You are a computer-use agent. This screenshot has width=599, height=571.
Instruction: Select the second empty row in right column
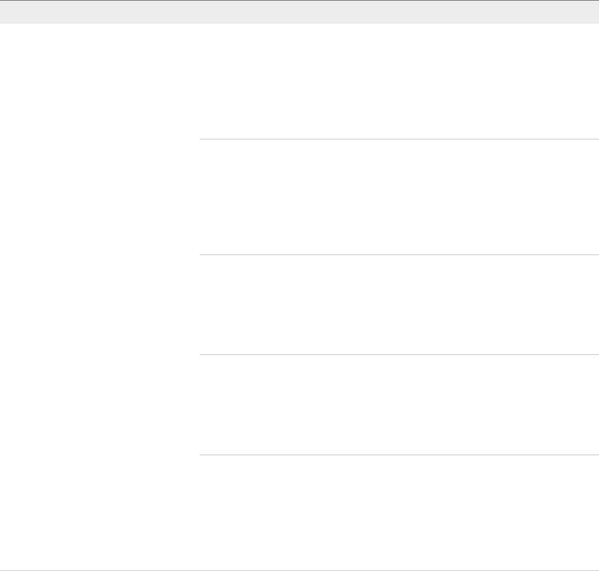point(399,197)
